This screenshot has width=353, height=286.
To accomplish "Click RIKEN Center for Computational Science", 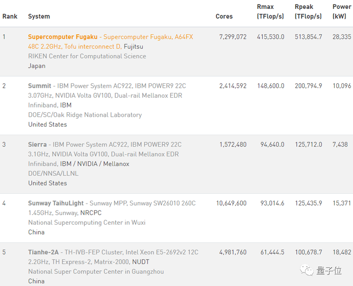I will (x=87, y=56).
